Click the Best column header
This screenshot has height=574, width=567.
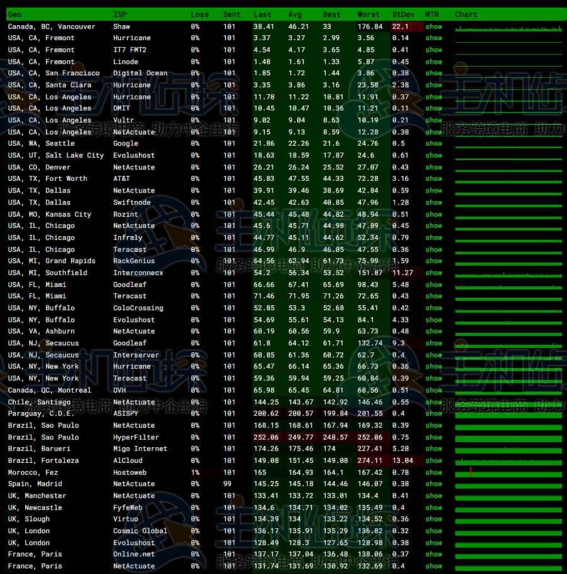(332, 14)
